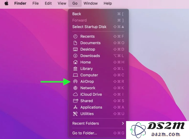The height and width of the screenshot is (139, 189).
Task: Click the Home house icon
Action: tap(75, 62)
